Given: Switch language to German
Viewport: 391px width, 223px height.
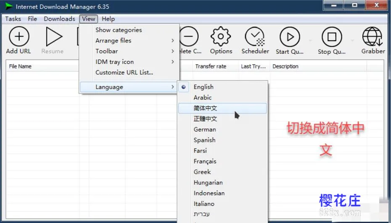Looking at the screenshot, I should [x=222, y=130].
